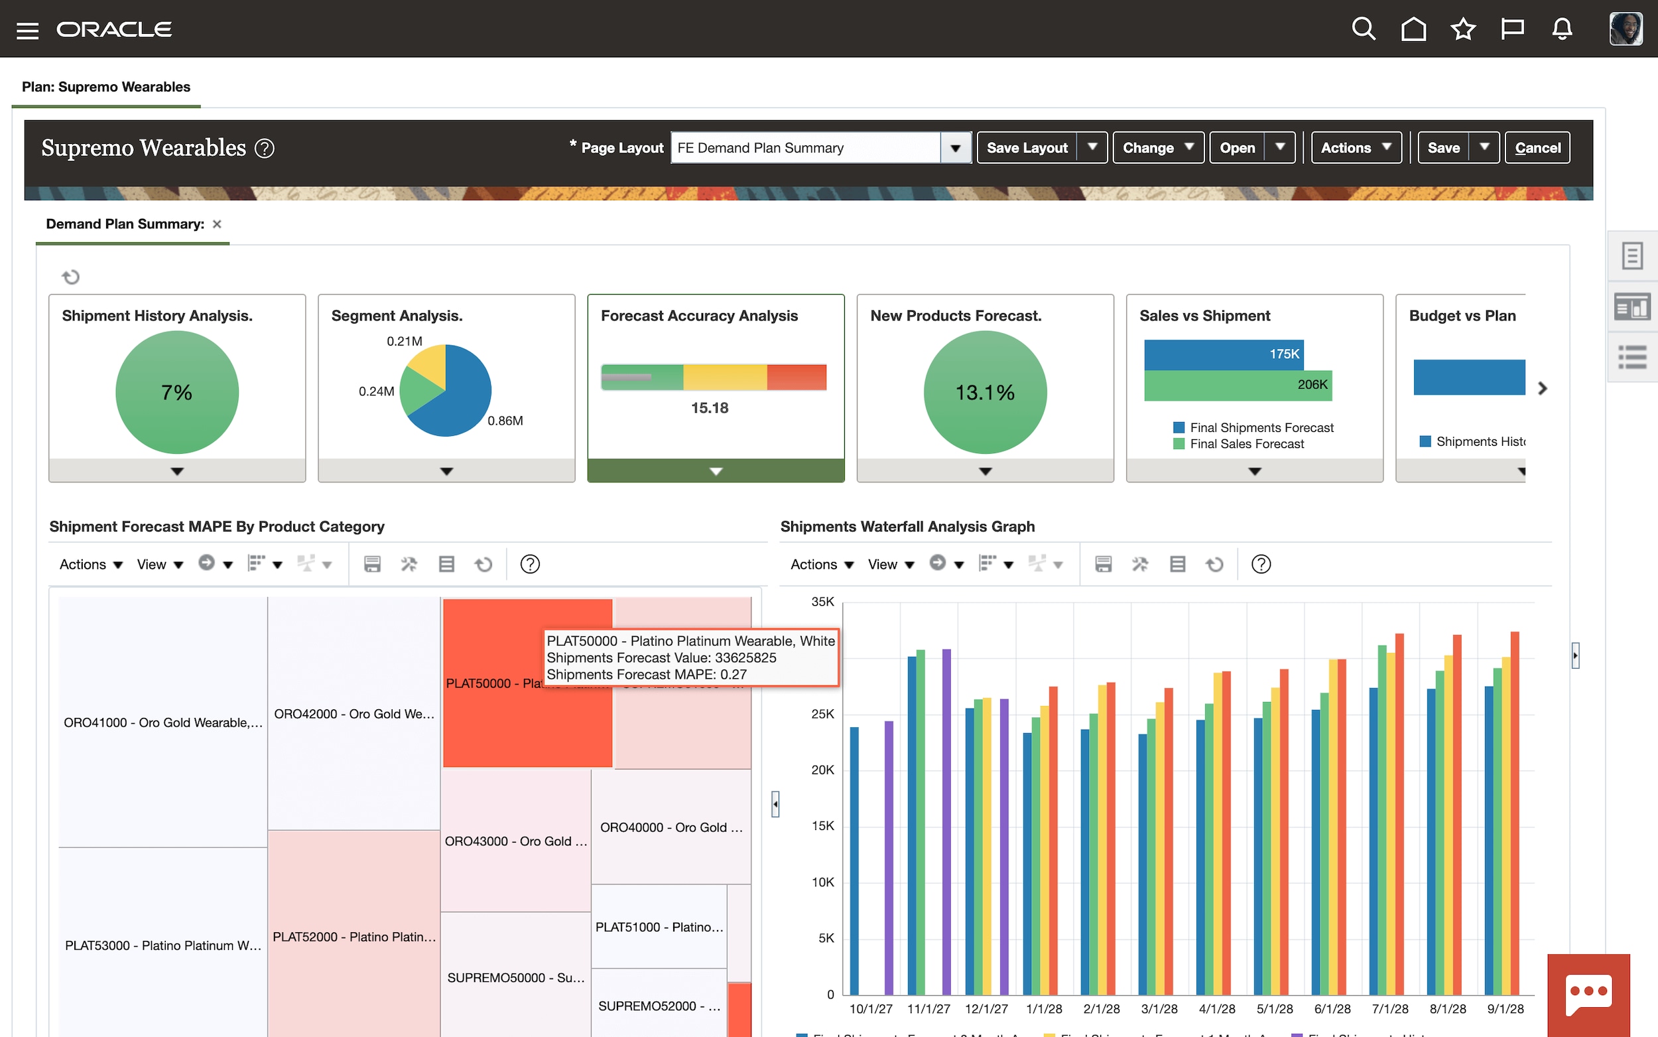Open the chat assistant bubble

pos(1588,993)
